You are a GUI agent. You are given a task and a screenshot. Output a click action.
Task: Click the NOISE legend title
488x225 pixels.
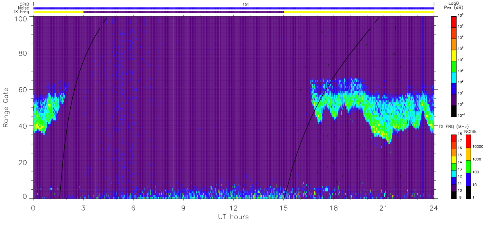pyautogui.click(x=471, y=131)
